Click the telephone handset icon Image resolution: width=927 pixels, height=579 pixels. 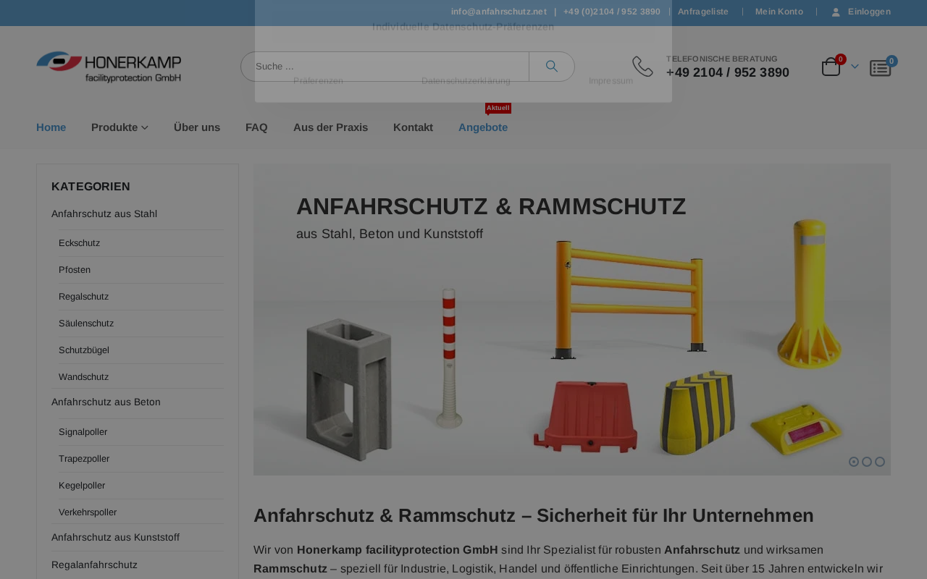pos(642,67)
